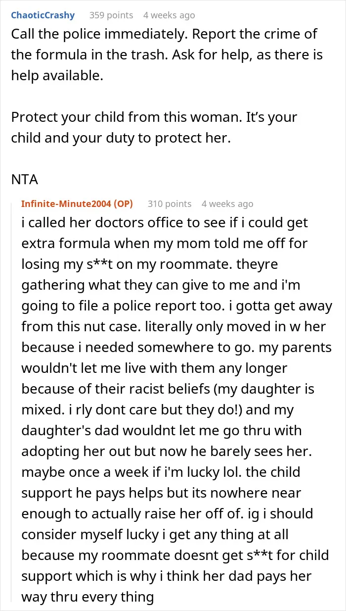Click the 310 points score
346x611 pixels.
coord(170,204)
